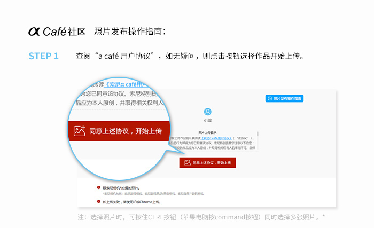Click the α Café 社区 logo
The width and height of the screenshot is (374, 228).
pos(57,32)
